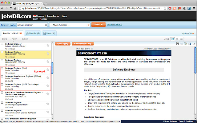Switch to Shortlist (0) tab
The width and height of the screenshot is (197, 123).
33,34
